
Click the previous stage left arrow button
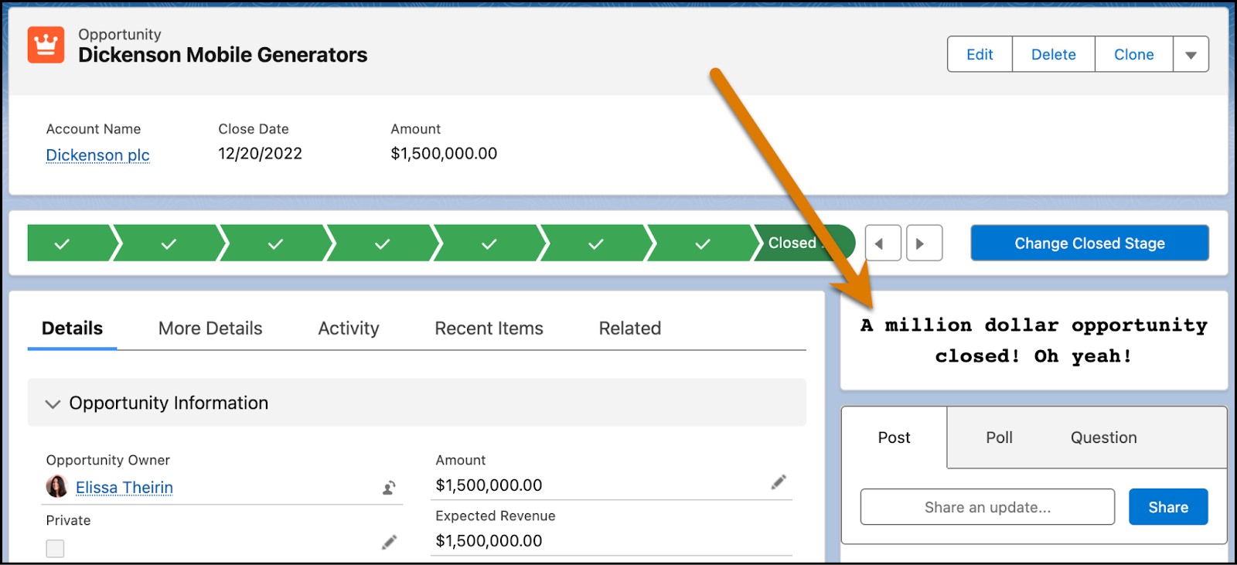[x=883, y=243]
